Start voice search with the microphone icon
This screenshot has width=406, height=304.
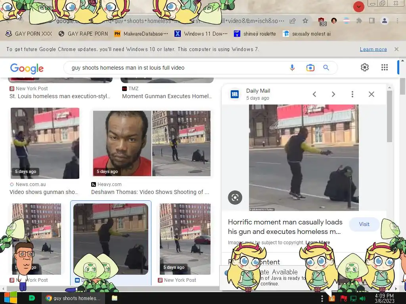(292, 68)
